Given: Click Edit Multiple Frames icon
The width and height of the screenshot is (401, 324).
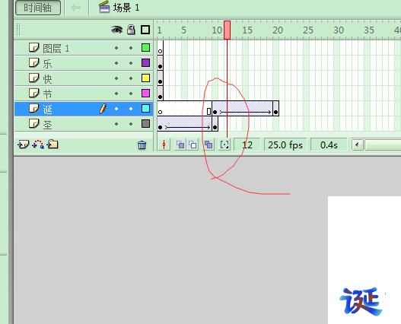Looking at the screenshot, I should pyautogui.click(x=208, y=145).
